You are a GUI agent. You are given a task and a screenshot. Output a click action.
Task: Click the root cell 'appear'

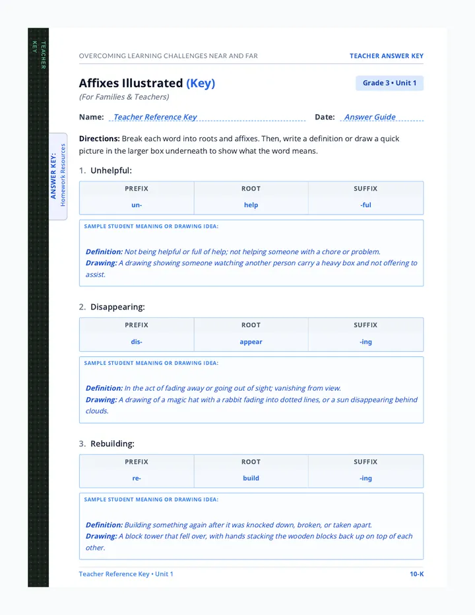(251, 342)
